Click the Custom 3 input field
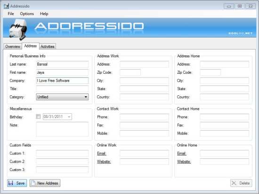The height and width of the screenshot is (194, 259). point(62,170)
